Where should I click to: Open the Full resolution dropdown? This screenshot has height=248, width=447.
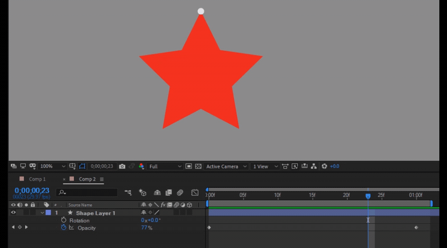[165, 167]
